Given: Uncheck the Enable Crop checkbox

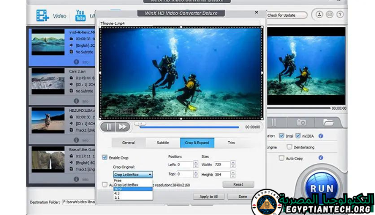Looking at the screenshot, I should tap(105, 157).
